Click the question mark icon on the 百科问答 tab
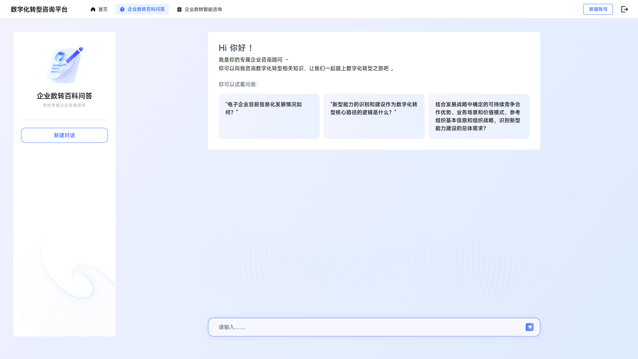 click(x=122, y=9)
